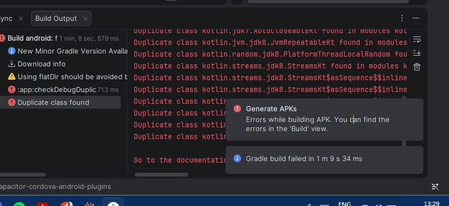Viewport: 449px width, 206px height.
Task: Click the orange starburst taskbar icon
Action: click(x=89, y=204)
